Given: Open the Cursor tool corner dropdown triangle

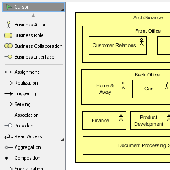Looking at the screenshot, I should point(63,9).
